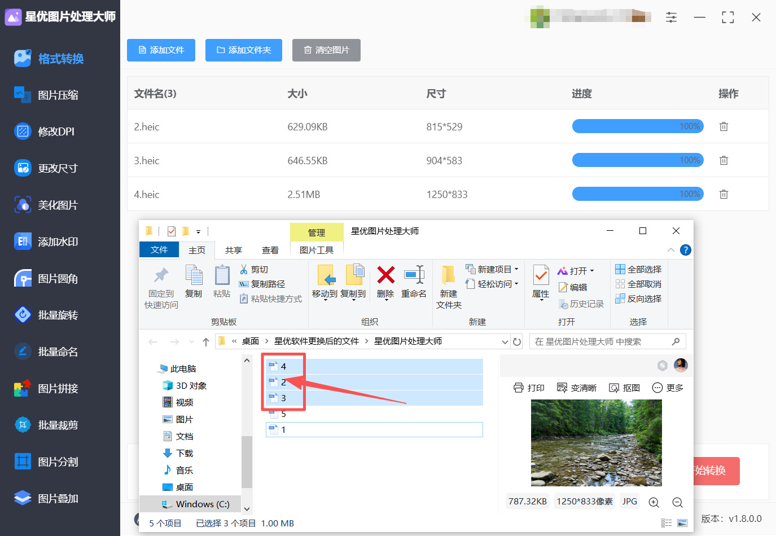Open the 图片压缩 sidebar tool
The height and width of the screenshot is (536, 776).
pos(46,95)
